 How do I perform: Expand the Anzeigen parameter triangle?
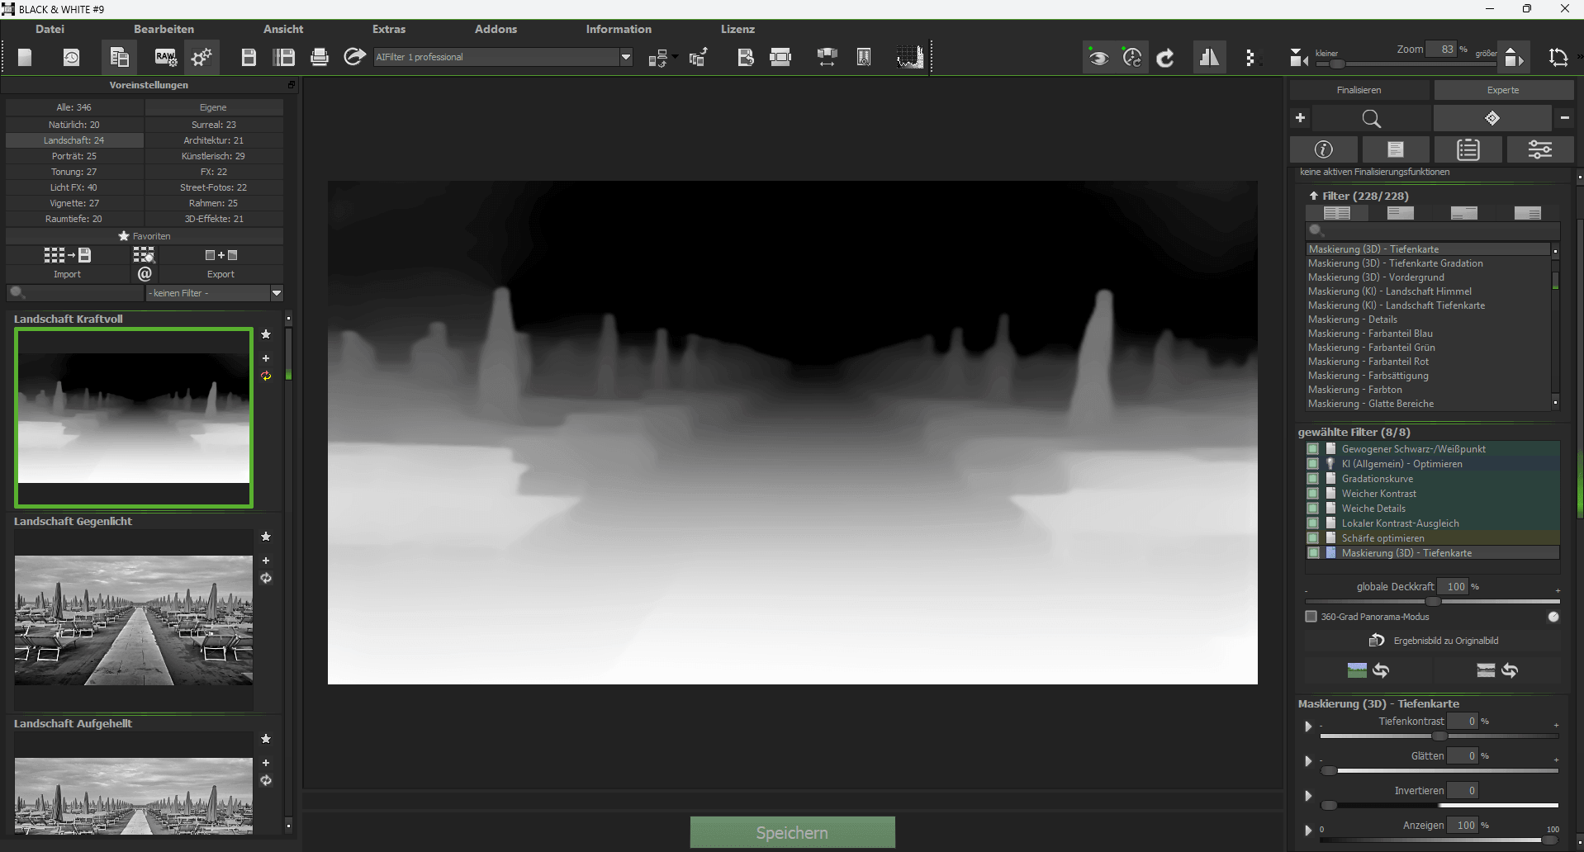click(x=1307, y=831)
